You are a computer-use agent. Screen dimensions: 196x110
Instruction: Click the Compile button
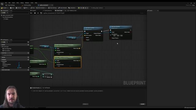pos(4,8)
